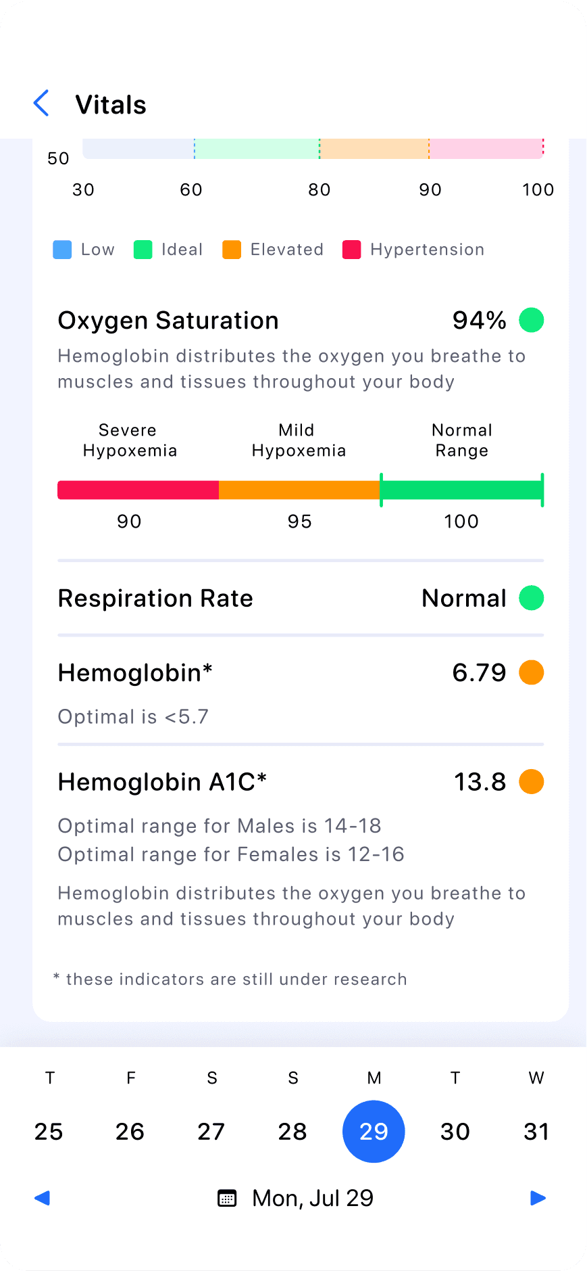
Task: Tap the orange Hemoglobin A1C status dot
Action: tap(532, 781)
